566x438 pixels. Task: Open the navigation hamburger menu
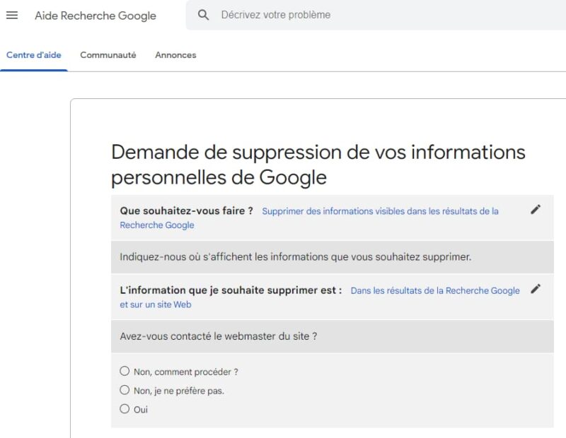pos(11,16)
